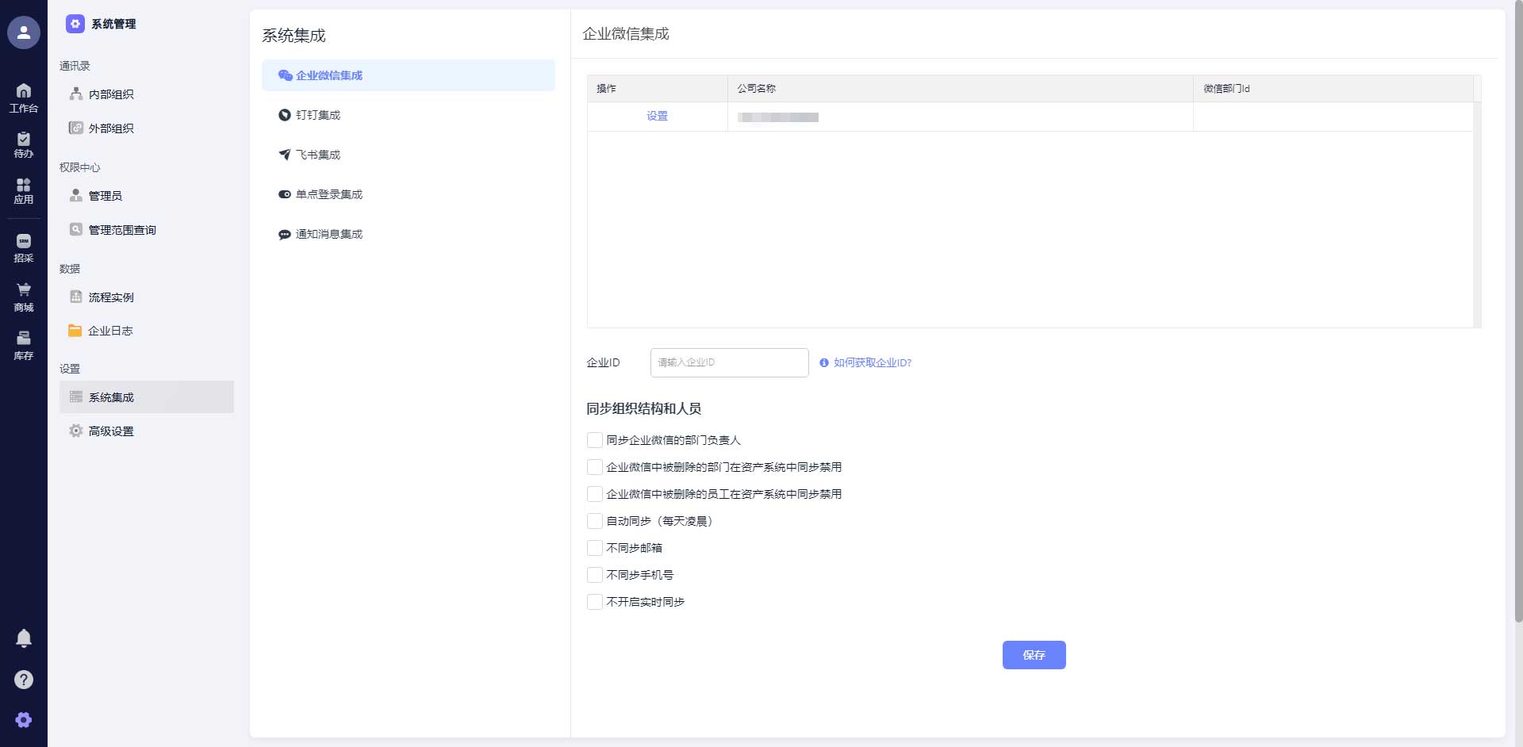Viewport: 1523px width, 747px height.
Task: Click the 系统管理 header icon
Action: point(75,24)
